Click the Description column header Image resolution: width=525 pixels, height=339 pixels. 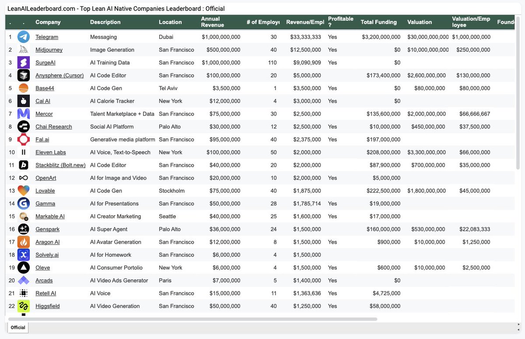(x=105, y=22)
